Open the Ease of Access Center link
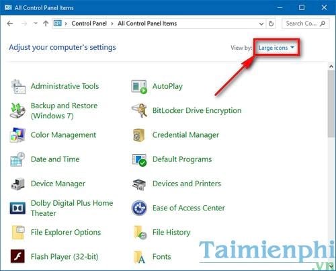The width and height of the screenshot is (336, 271). 189,208
